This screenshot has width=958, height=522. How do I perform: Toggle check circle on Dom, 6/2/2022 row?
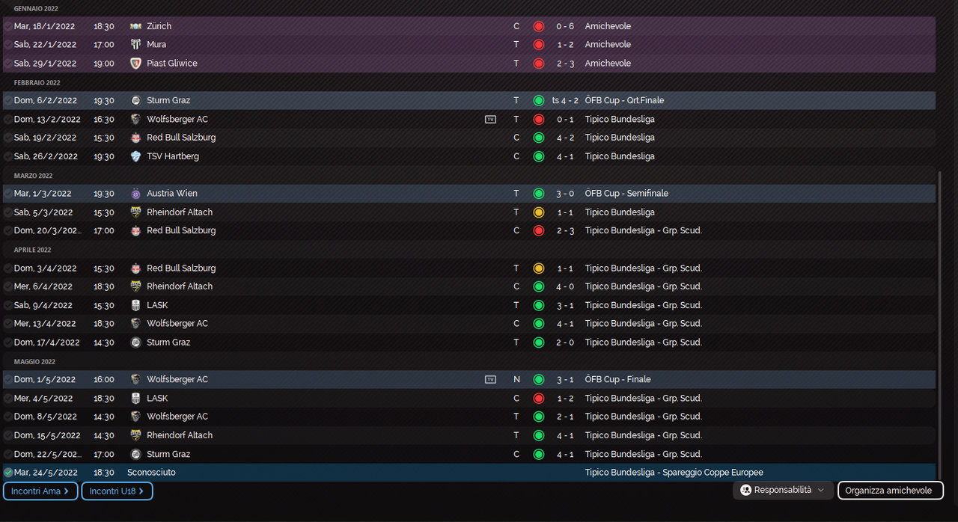coord(7,100)
